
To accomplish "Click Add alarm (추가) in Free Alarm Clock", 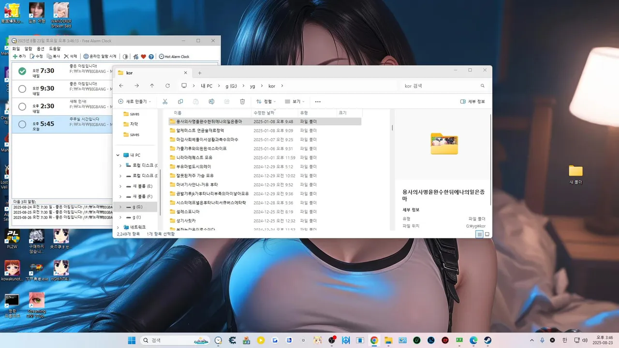I will tap(19, 57).
